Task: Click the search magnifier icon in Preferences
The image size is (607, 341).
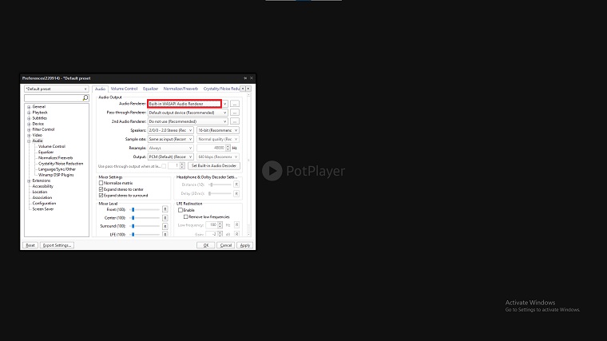Action: [85, 98]
